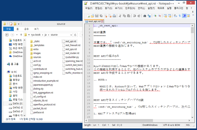This screenshot has width=197, height=130.
Task: Click the Find and Replace icon
Action: pyautogui.click(x=149, y=16)
